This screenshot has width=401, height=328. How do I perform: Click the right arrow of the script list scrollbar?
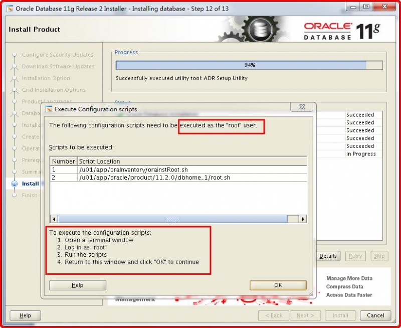click(x=303, y=219)
